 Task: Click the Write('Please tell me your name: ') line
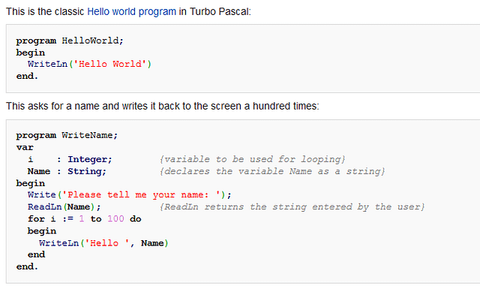click(130, 195)
